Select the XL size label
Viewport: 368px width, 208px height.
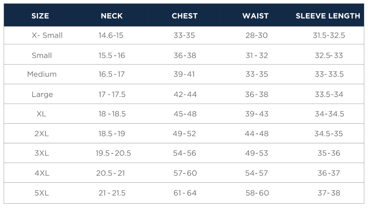41,114
